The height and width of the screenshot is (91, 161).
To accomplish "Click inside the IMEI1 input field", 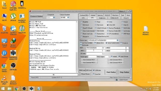I will tap(94, 48).
